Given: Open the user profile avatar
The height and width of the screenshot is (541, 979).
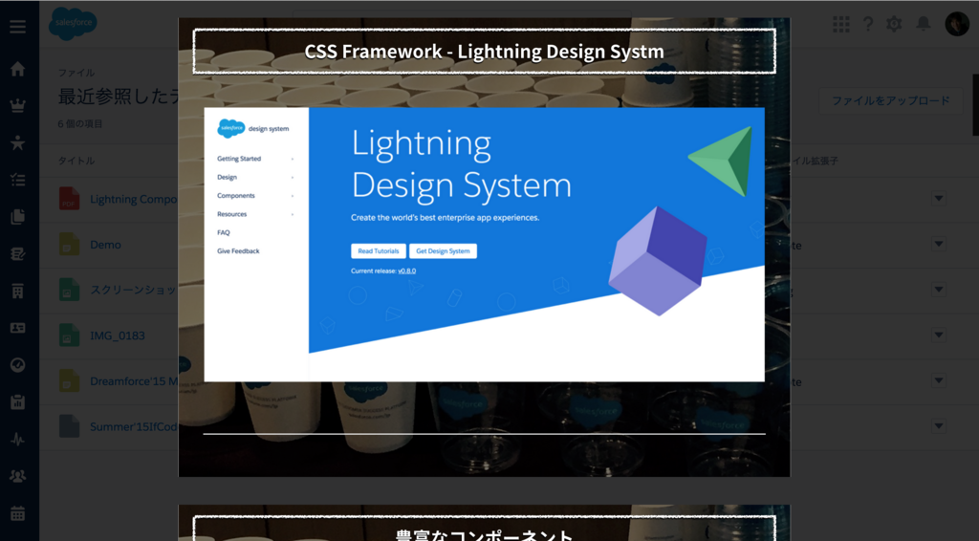Looking at the screenshot, I should pyautogui.click(x=956, y=24).
